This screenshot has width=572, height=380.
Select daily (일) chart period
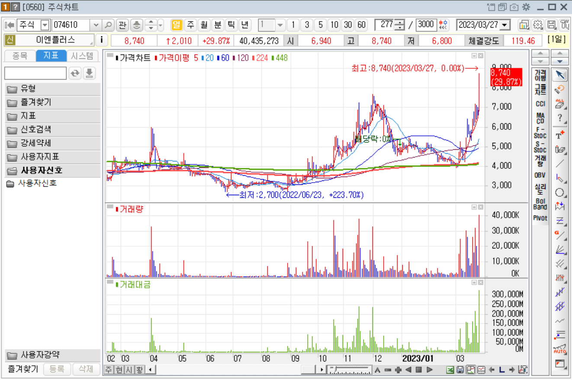pos(177,25)
